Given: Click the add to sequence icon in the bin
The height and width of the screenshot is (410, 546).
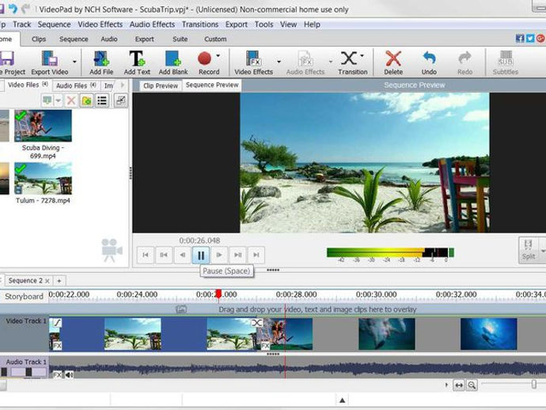Looking at the screenshot, I should (47, 101).
